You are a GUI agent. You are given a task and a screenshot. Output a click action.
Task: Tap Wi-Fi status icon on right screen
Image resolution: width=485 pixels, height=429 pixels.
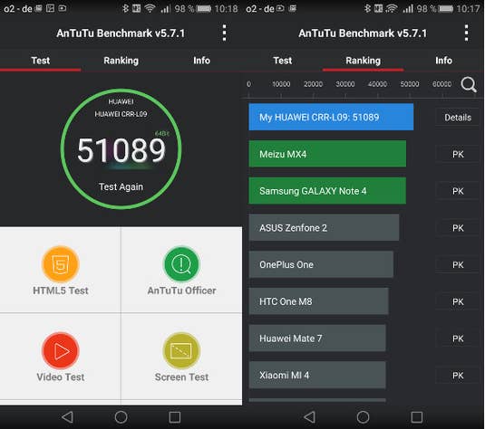(x=392, y=8)
